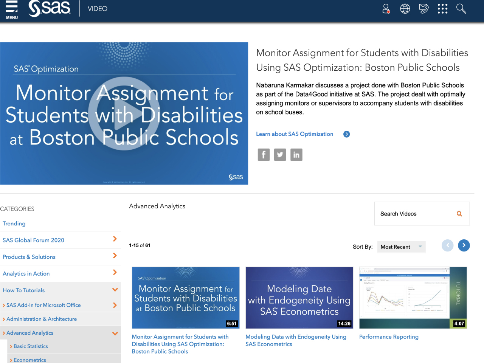The height and width of the screenshot is (363, 484).
Task: Go to next page of videos
Action: 464,245
